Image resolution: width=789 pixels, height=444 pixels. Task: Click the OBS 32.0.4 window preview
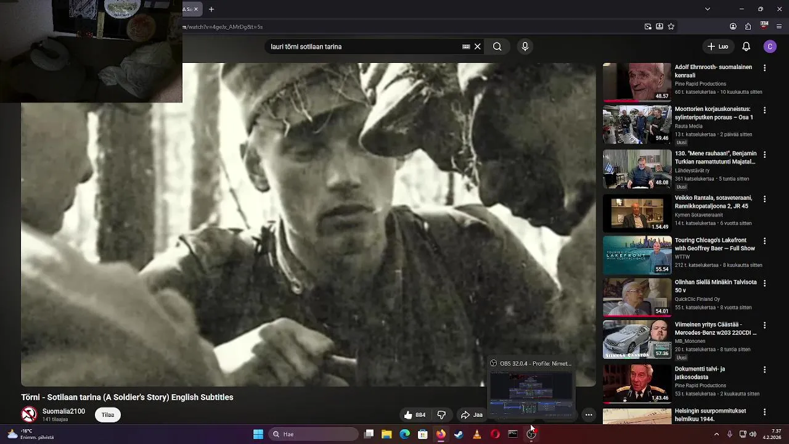[x=531, y=395]
